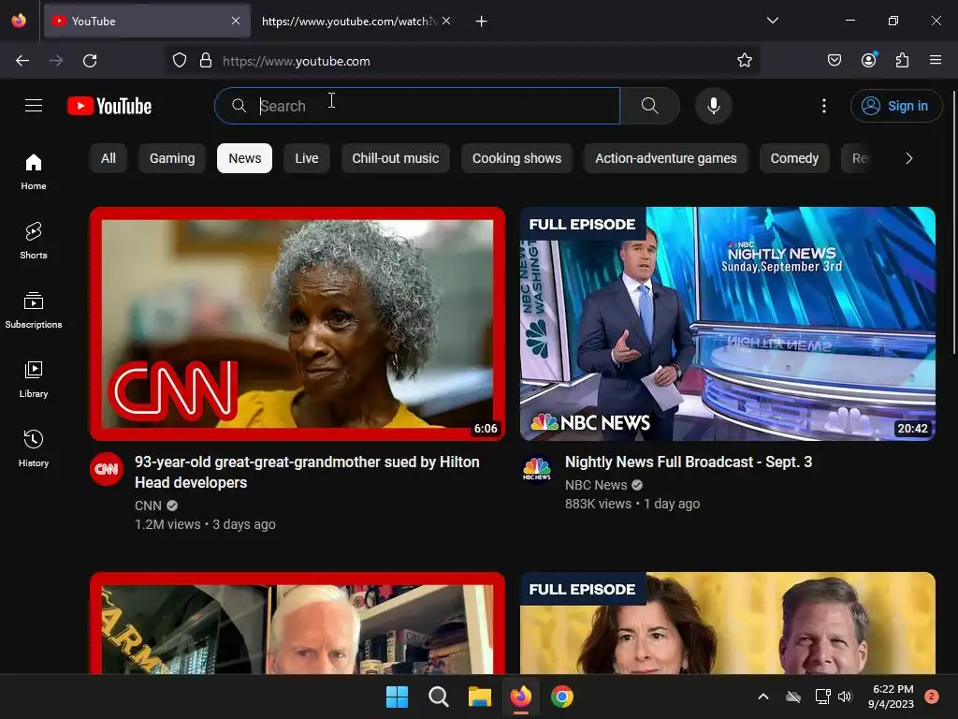
Task: Open the bottom-left white-haired man thumbnail
Action: click(x=298, y=623)
